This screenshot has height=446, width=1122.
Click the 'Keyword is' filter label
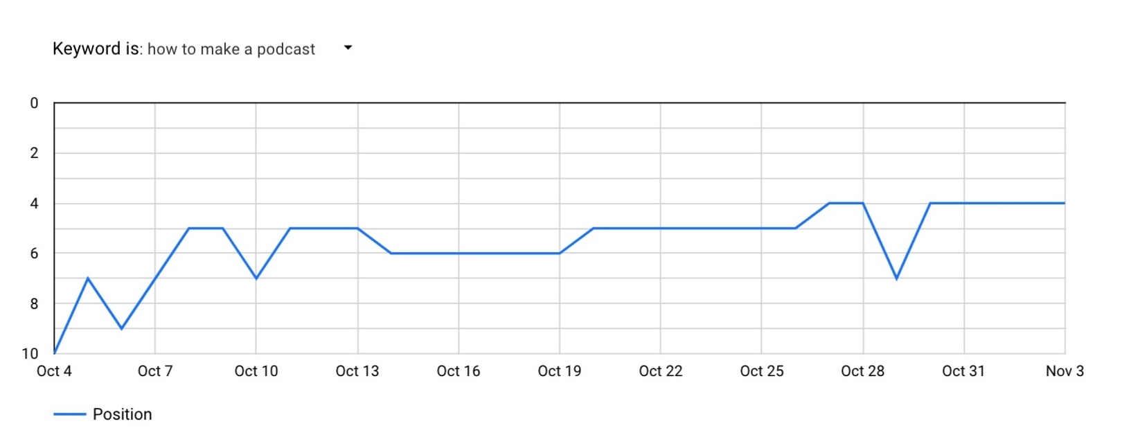tap(96, 49)
